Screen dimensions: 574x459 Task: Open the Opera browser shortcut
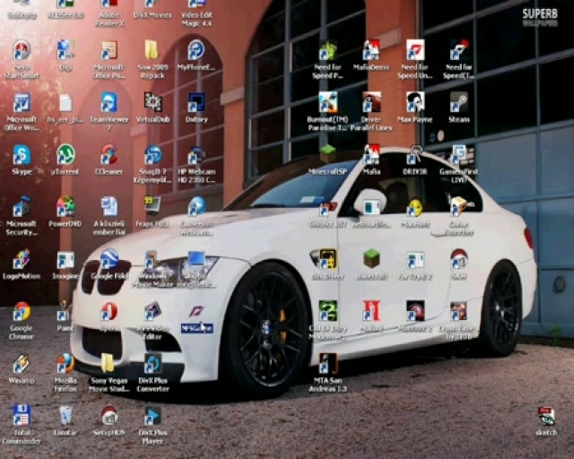[x=109, y=311]
